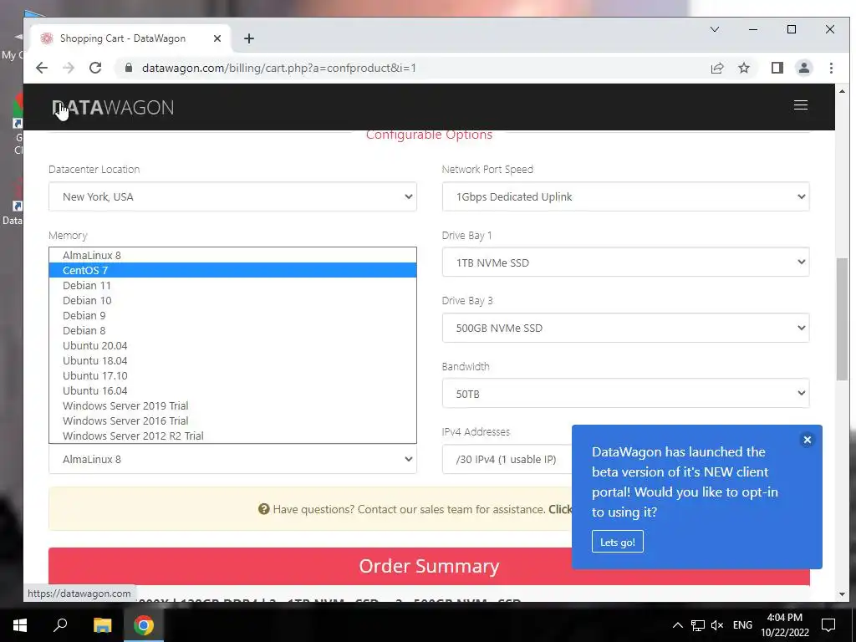Reload the page with the refresh icon
Image resolution: width=856 pixels, height=642 pixels.
(95, 68)
